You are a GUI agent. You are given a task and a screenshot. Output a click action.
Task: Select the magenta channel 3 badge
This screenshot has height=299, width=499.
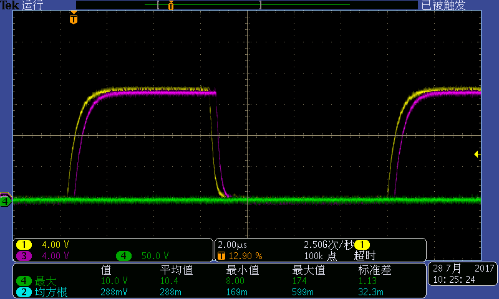(x=24, y=256)
